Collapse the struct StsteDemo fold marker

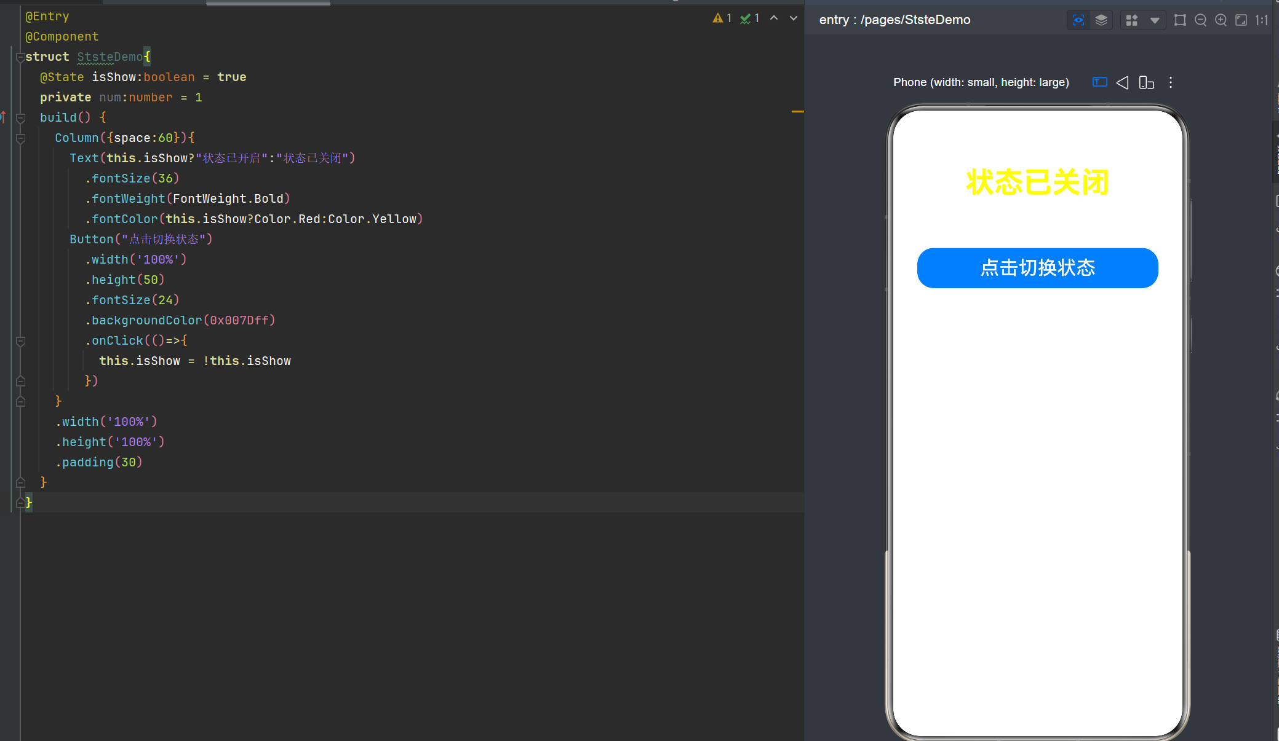point(20,57)
